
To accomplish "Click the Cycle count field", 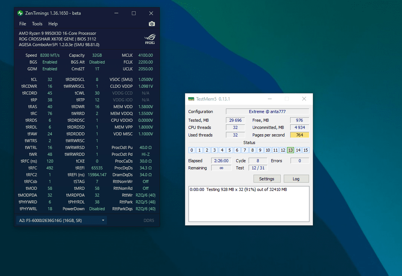I will 258,161.
